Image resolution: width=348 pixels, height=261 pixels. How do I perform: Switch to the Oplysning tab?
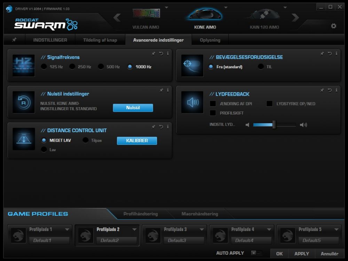point(210,40)
